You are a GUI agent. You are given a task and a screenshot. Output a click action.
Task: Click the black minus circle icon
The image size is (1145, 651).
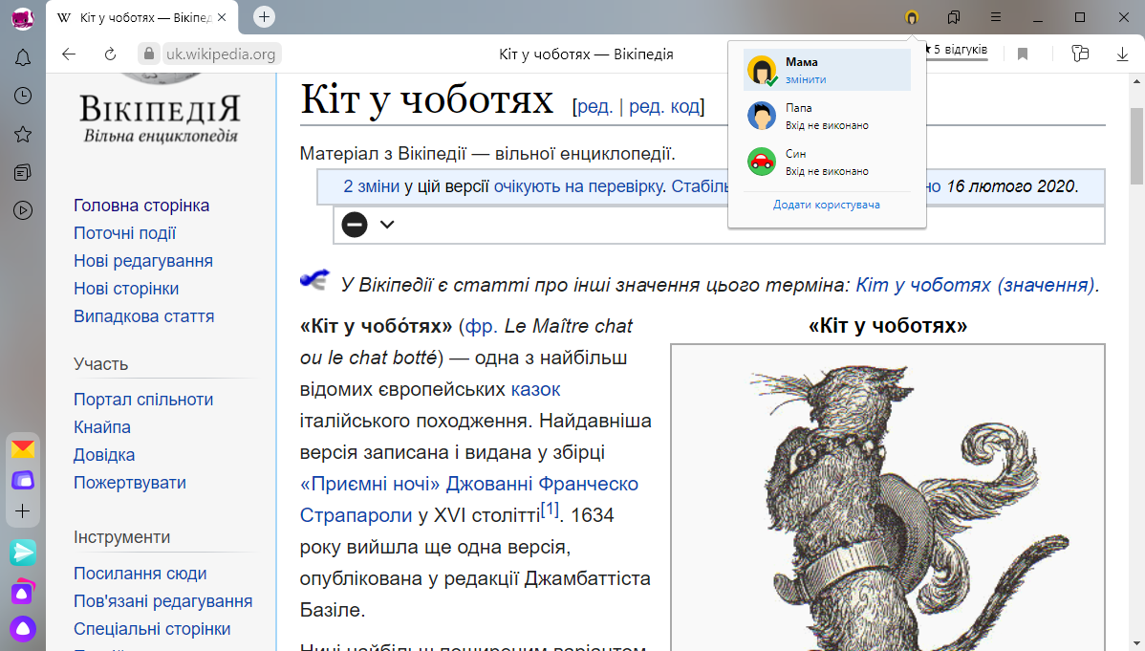pos(355,225)
